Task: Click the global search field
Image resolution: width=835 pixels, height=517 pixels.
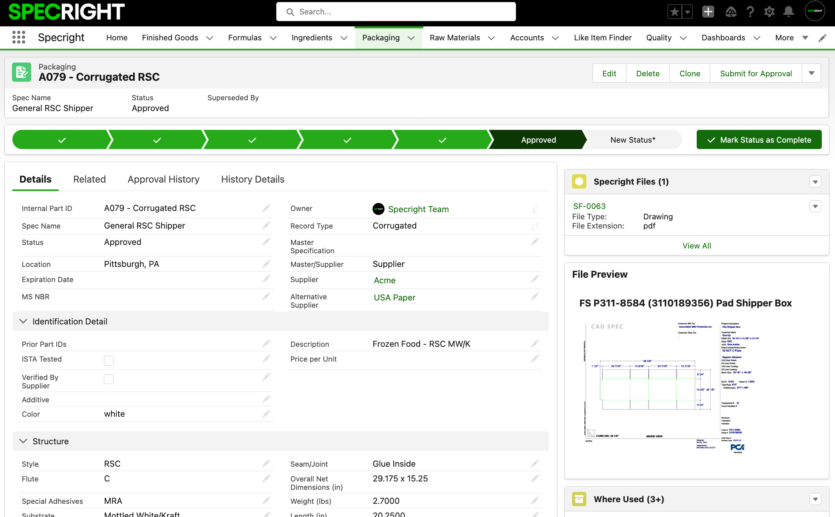Action: pyautogui.click(x=396, y=12)
